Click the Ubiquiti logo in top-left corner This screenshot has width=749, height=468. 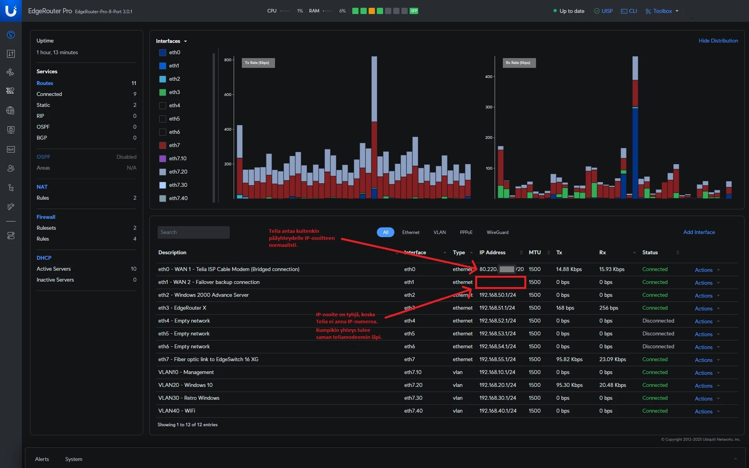11,11
